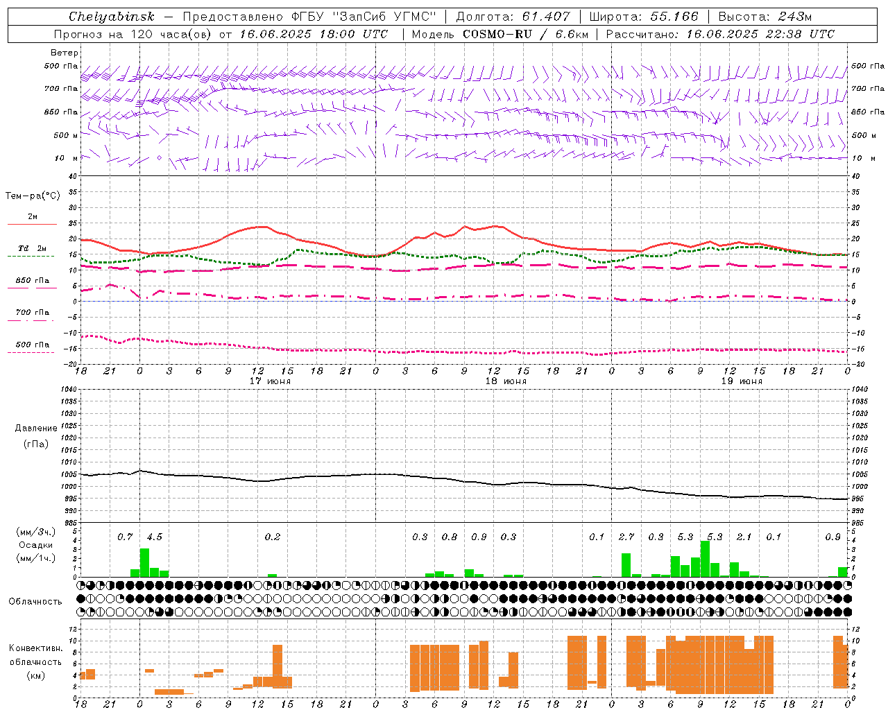
Task: Click the Рассчитано: 16.06.2025 22:38 UTC timestamp
Action: pos(720,34)
